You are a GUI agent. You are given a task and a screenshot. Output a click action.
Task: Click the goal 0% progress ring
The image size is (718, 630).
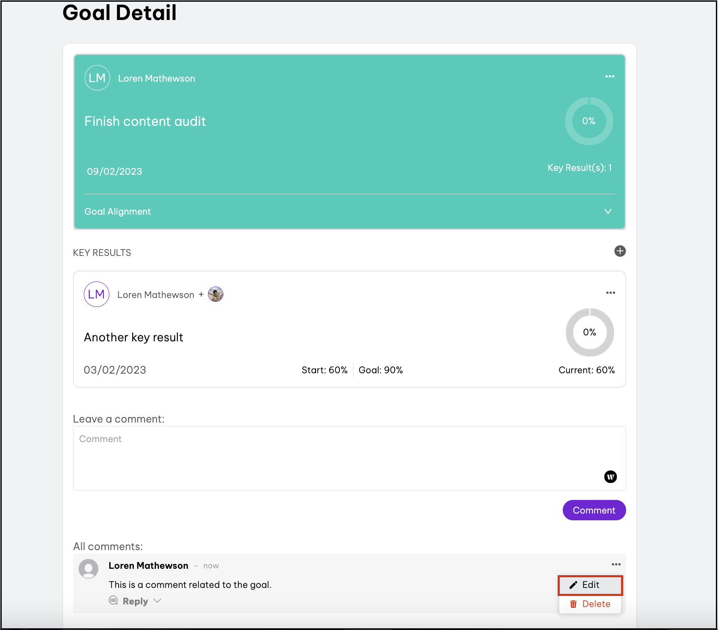point(589,121)
